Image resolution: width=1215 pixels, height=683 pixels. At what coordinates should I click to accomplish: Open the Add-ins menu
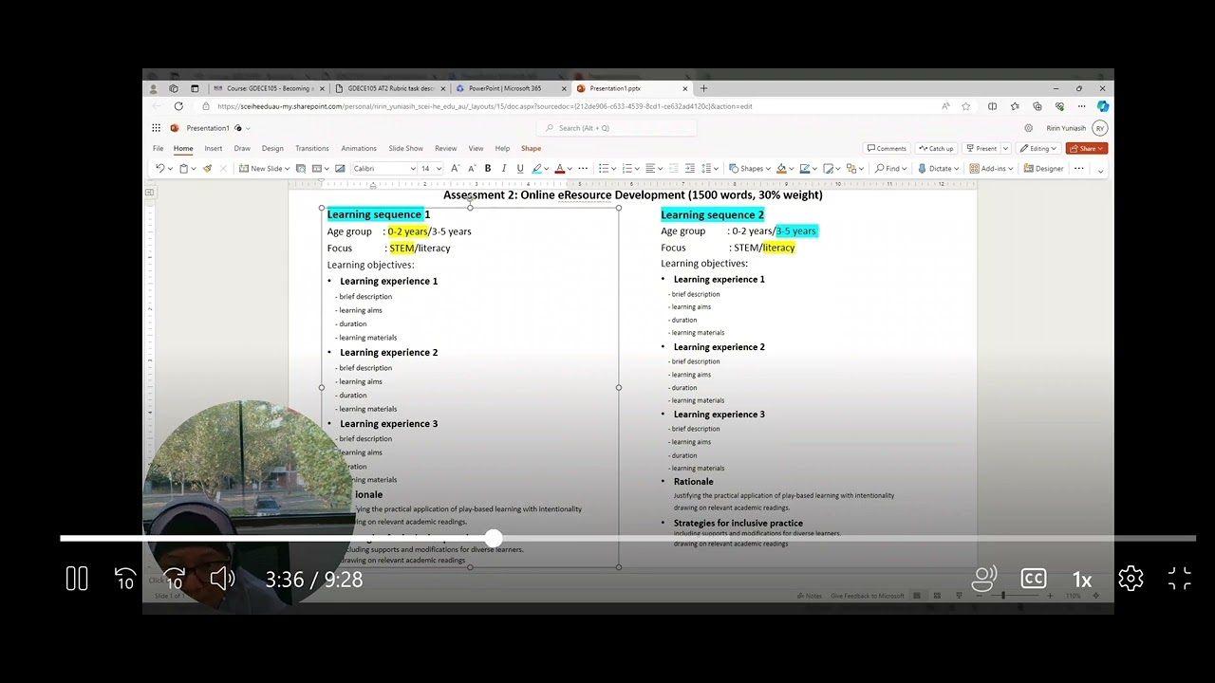click(x=991, y=169)
